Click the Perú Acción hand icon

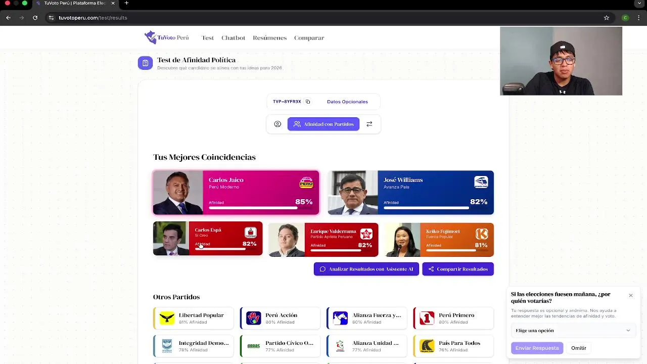click(253, 318)
